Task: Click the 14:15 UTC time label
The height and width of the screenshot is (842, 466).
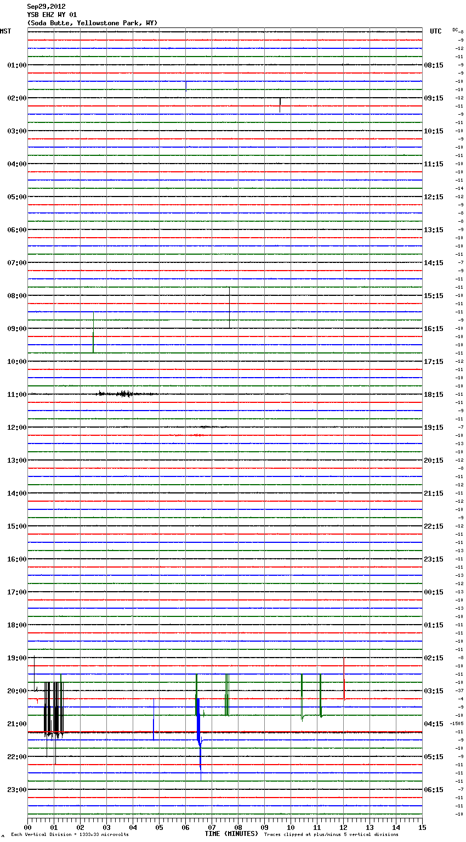Action: coord(434,263)
